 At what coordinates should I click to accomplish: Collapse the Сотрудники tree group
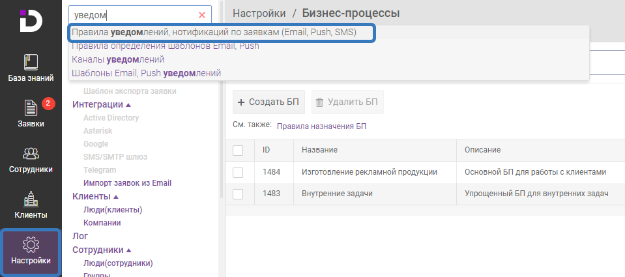point(128,250)
